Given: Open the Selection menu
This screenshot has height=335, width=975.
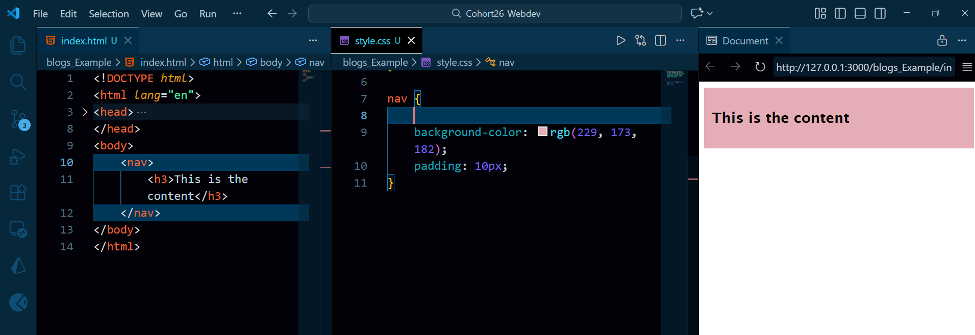Looking at the screenshot, I should (109, 14).
